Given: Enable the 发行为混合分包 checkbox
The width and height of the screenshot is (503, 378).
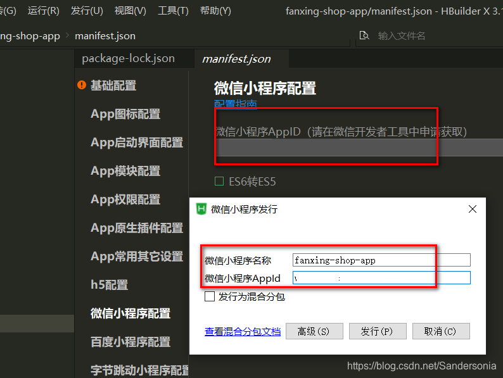Looking at the screenshot, I should 210,296.
